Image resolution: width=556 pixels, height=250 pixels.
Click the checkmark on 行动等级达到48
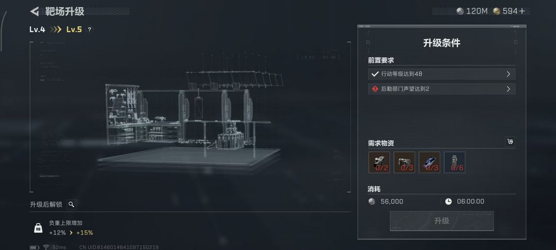point(375,74)
